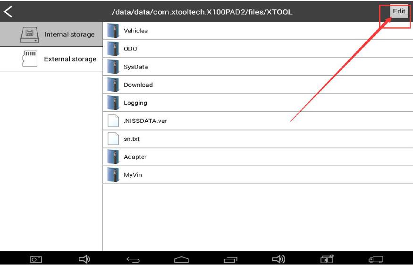Select the .NISSDATA.ver file name
Screen dimensions: 413x265
145,121
